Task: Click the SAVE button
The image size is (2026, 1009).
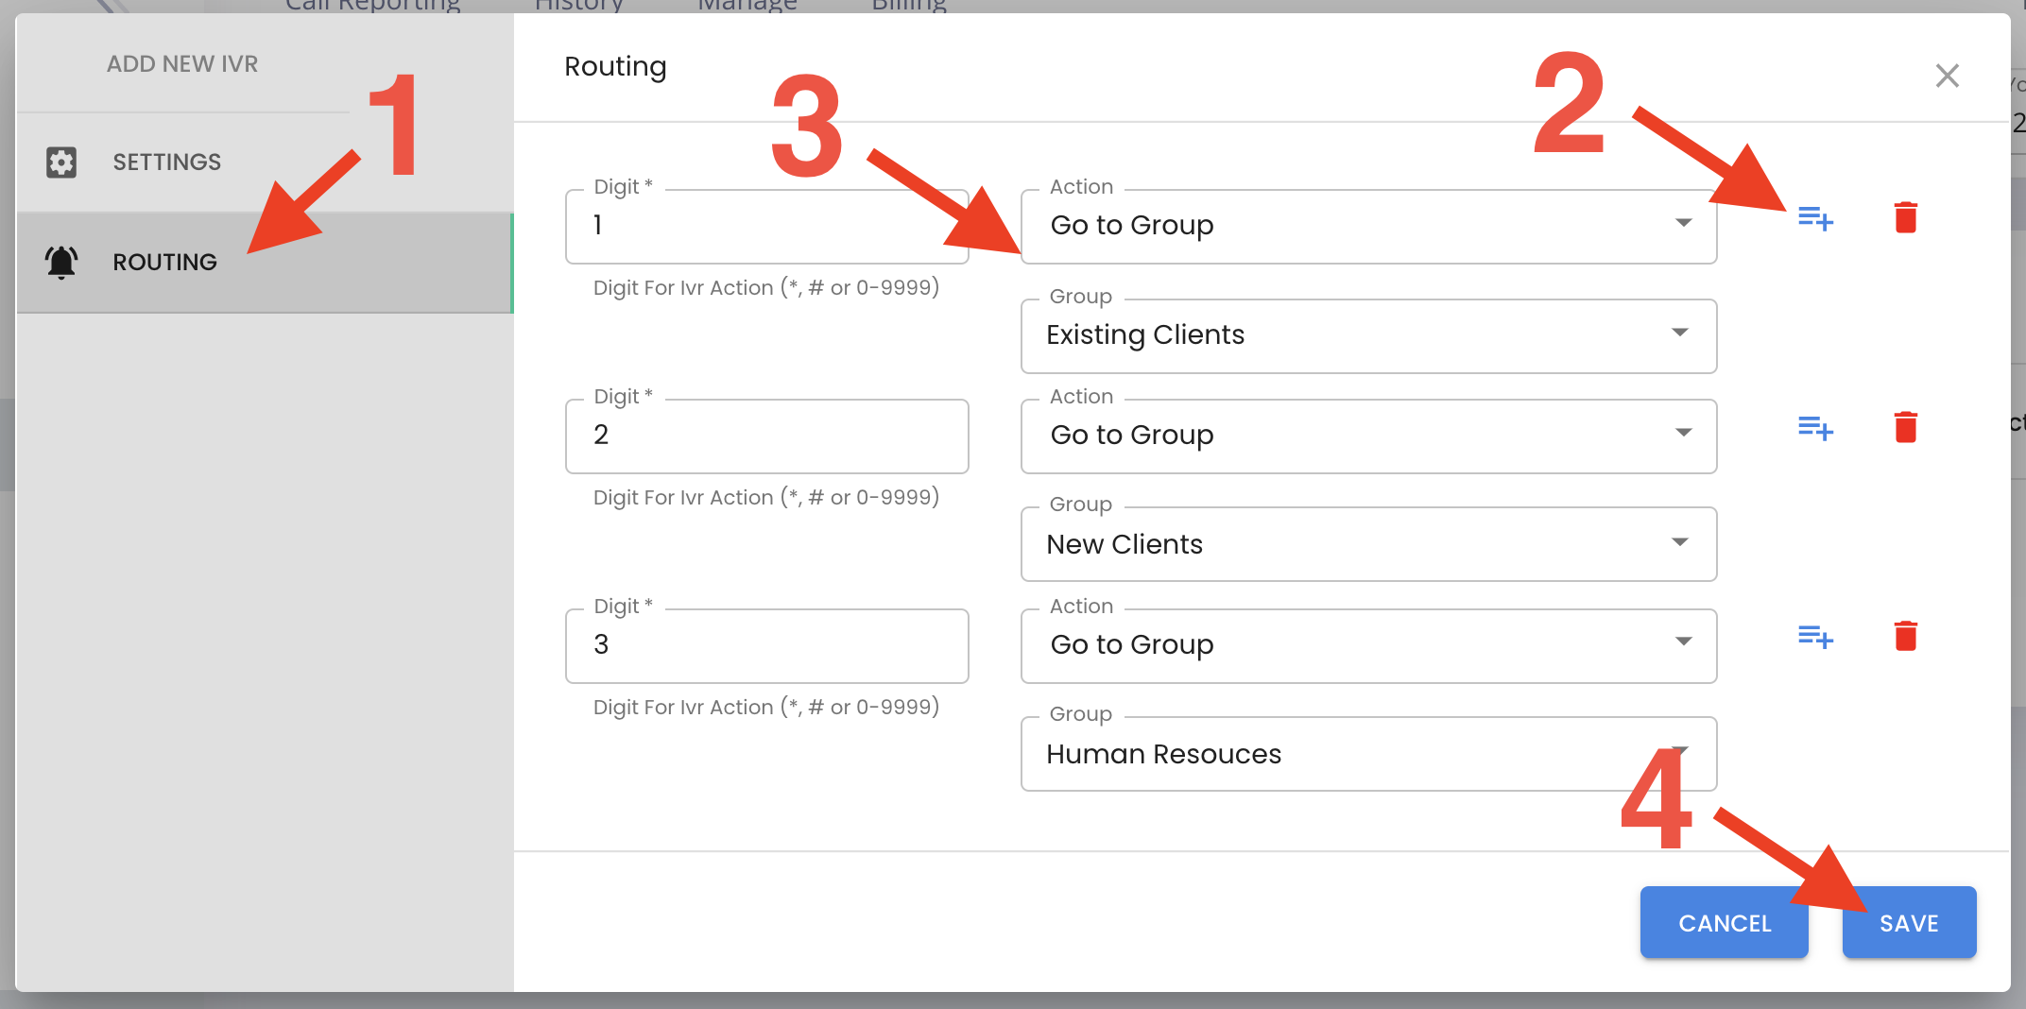Action: coord(1909,923)
